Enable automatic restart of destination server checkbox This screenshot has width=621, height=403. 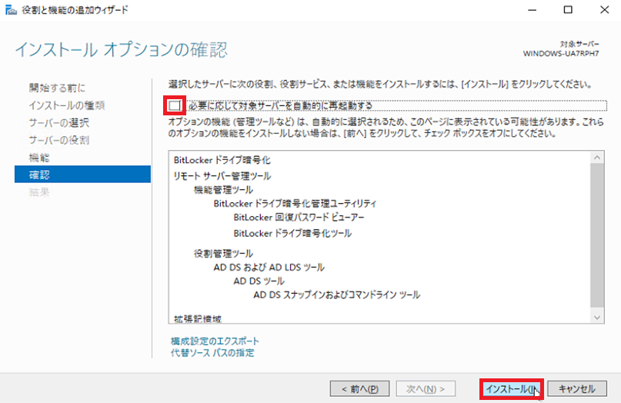[175, 105]
